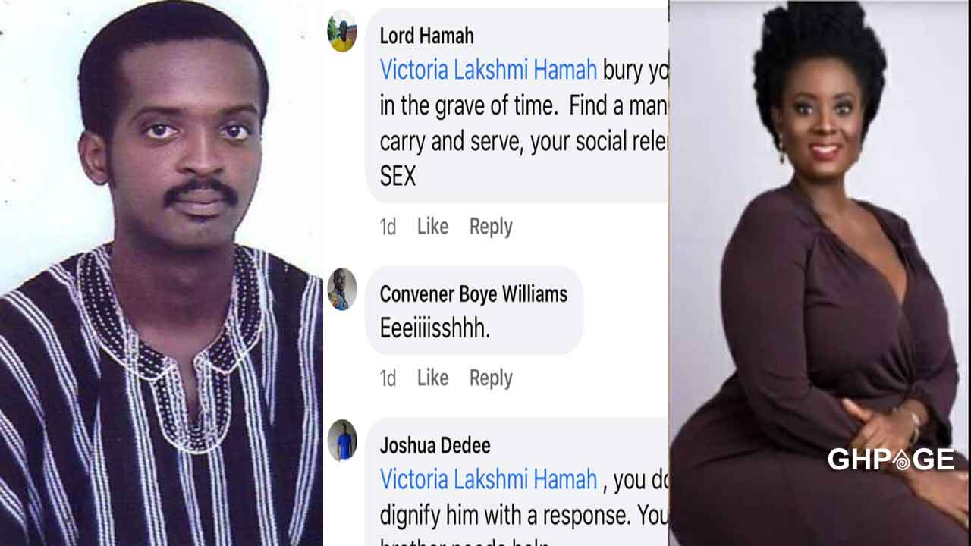Click the Eeeiiiisshhh comment bubble
This screenshot has width=971, height=546.
pos(475,310)
